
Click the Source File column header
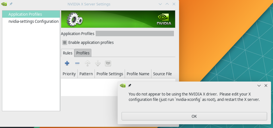tap(162, 74)
